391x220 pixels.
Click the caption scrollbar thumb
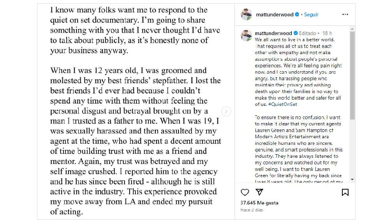352,74
